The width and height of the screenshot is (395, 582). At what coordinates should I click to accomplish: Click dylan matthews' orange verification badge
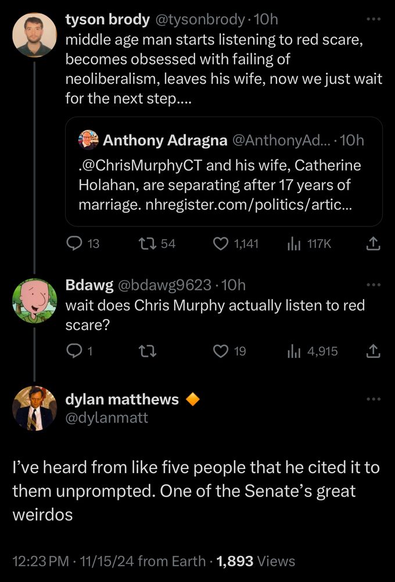click(x=192, y=399)
